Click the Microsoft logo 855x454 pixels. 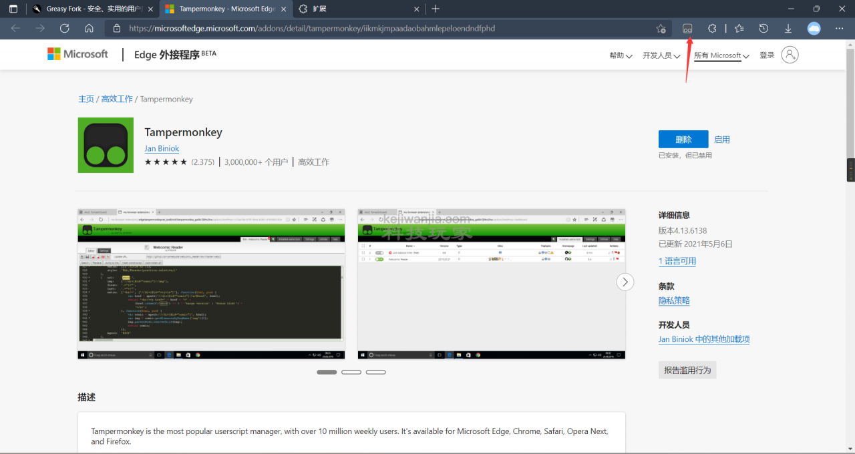point(77,54)
